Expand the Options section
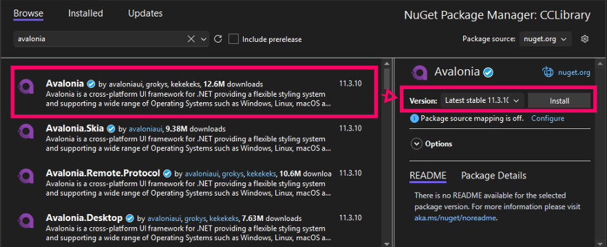The image size is (607, 247). coord(417,144)
